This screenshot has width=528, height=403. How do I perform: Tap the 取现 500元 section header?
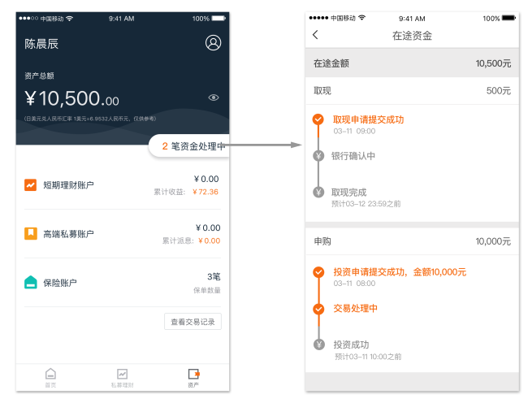pyautogui.click(x=412, y=91)
